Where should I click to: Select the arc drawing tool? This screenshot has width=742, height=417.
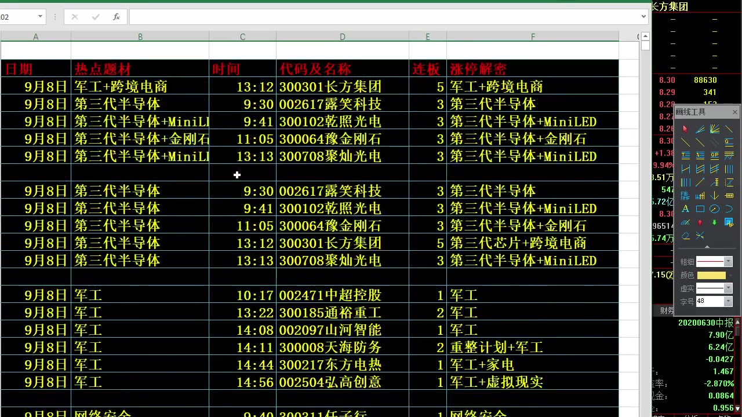(x=729, y=209)
